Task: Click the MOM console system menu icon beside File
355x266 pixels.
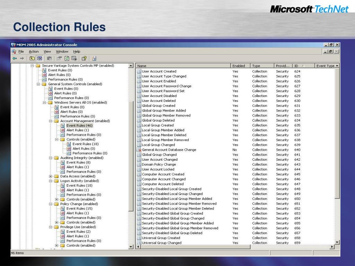Action: click(x=14, y=52)
